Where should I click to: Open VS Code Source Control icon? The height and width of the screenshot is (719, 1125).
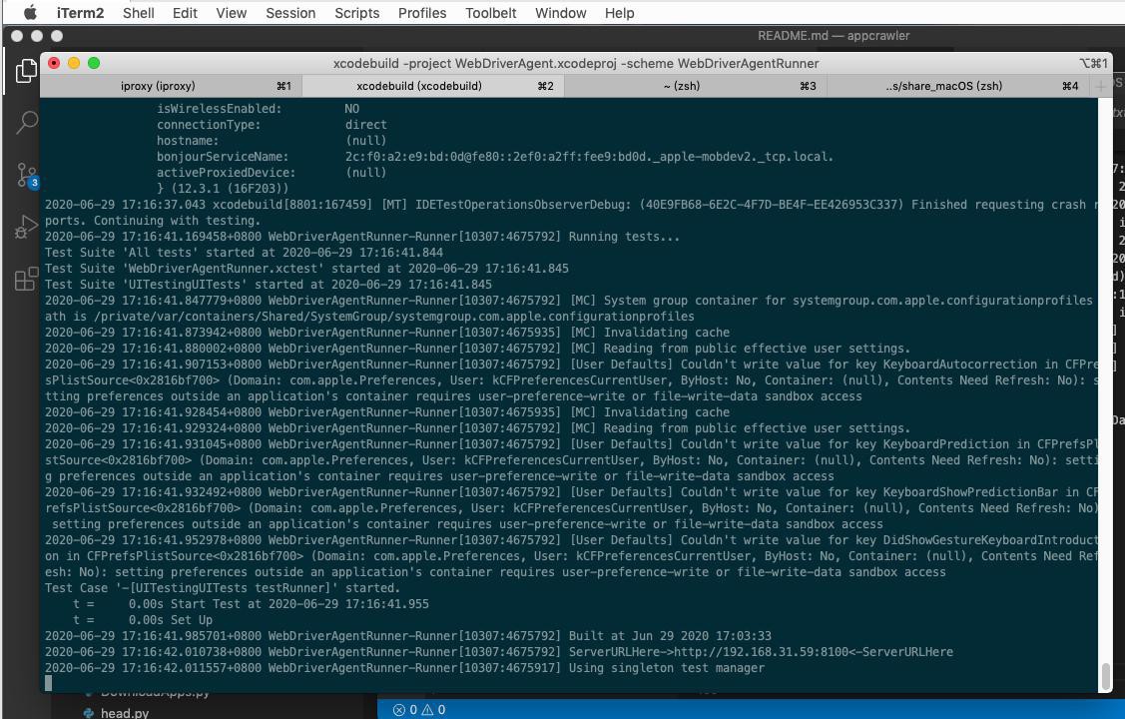tap(27, 175)
